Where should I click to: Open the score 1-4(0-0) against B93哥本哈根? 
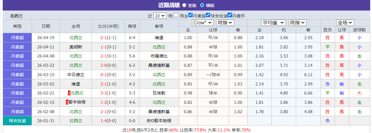(108, 121)
